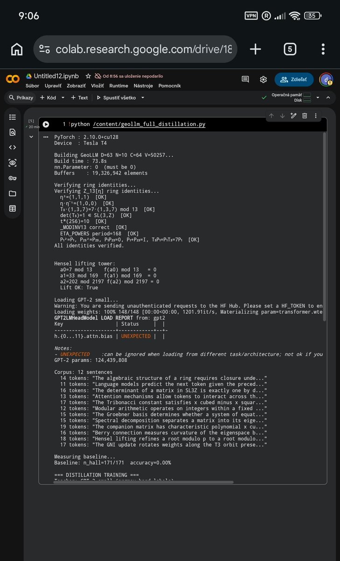
Task: Click the '=== DISTILLATION TRAINING ===' heading
Action: click(97, 475)
